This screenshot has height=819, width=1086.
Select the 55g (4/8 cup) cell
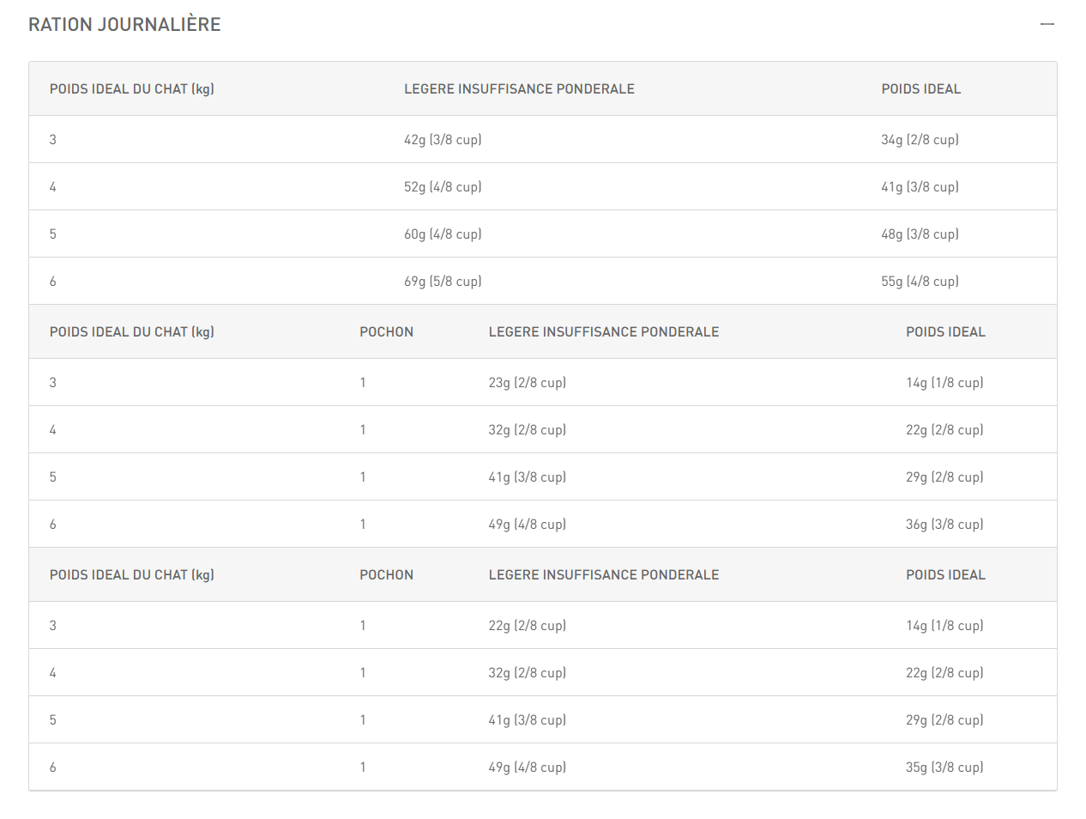point(920,281)
